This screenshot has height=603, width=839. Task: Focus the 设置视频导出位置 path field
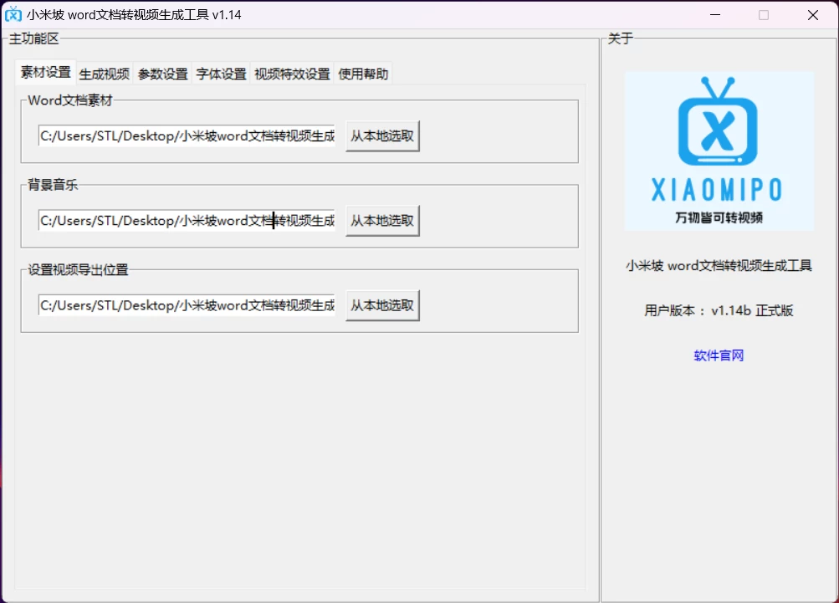pos(187,305)
